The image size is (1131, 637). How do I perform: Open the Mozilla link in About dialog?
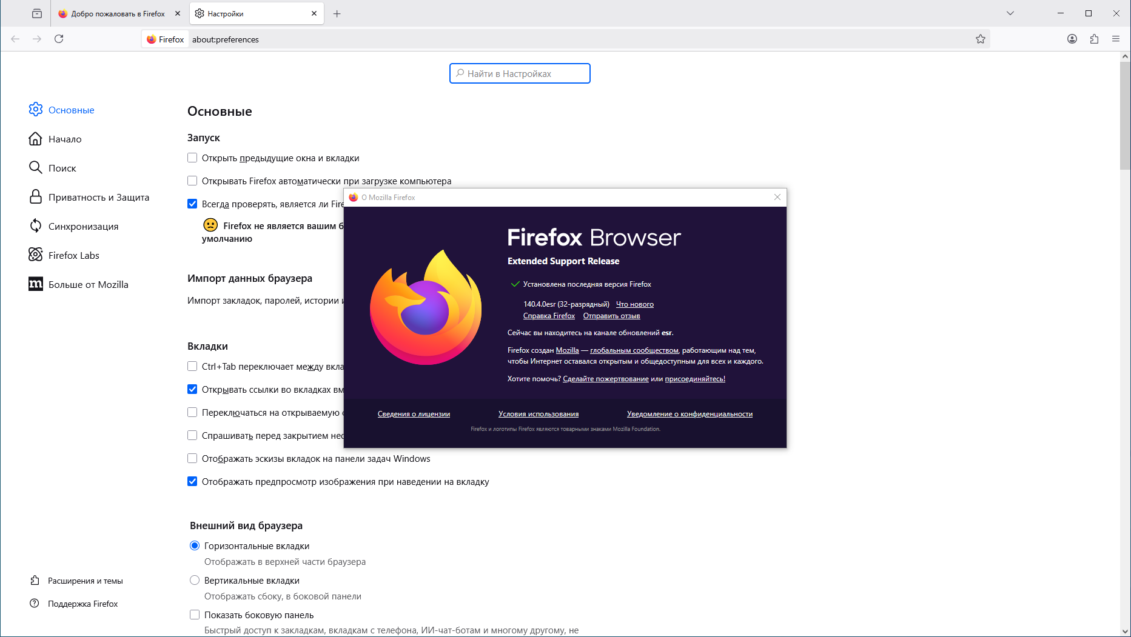pos(567,350)
